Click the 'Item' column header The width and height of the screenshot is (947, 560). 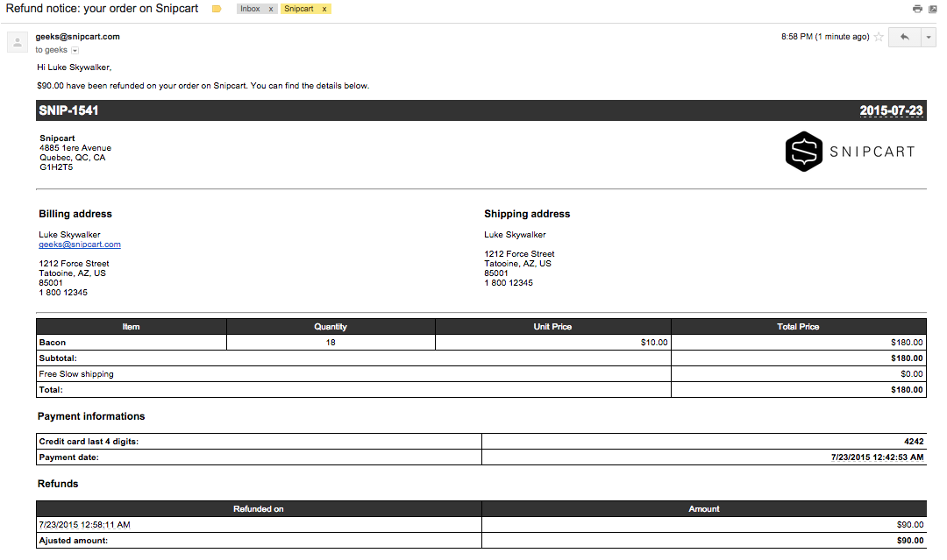coord(131,327)
